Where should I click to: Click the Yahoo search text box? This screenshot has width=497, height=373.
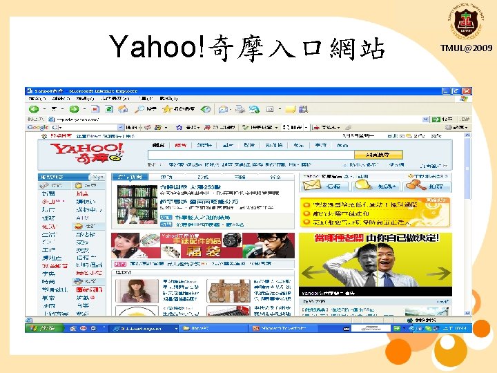tap(251, 155)
